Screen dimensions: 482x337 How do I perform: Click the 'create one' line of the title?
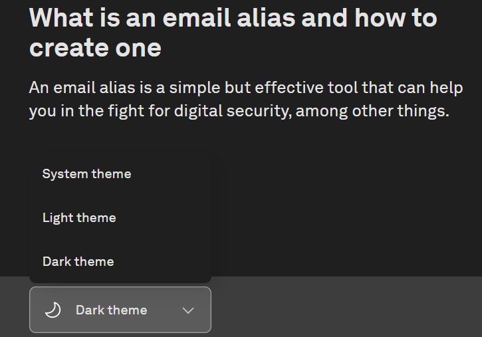point(95,48)
